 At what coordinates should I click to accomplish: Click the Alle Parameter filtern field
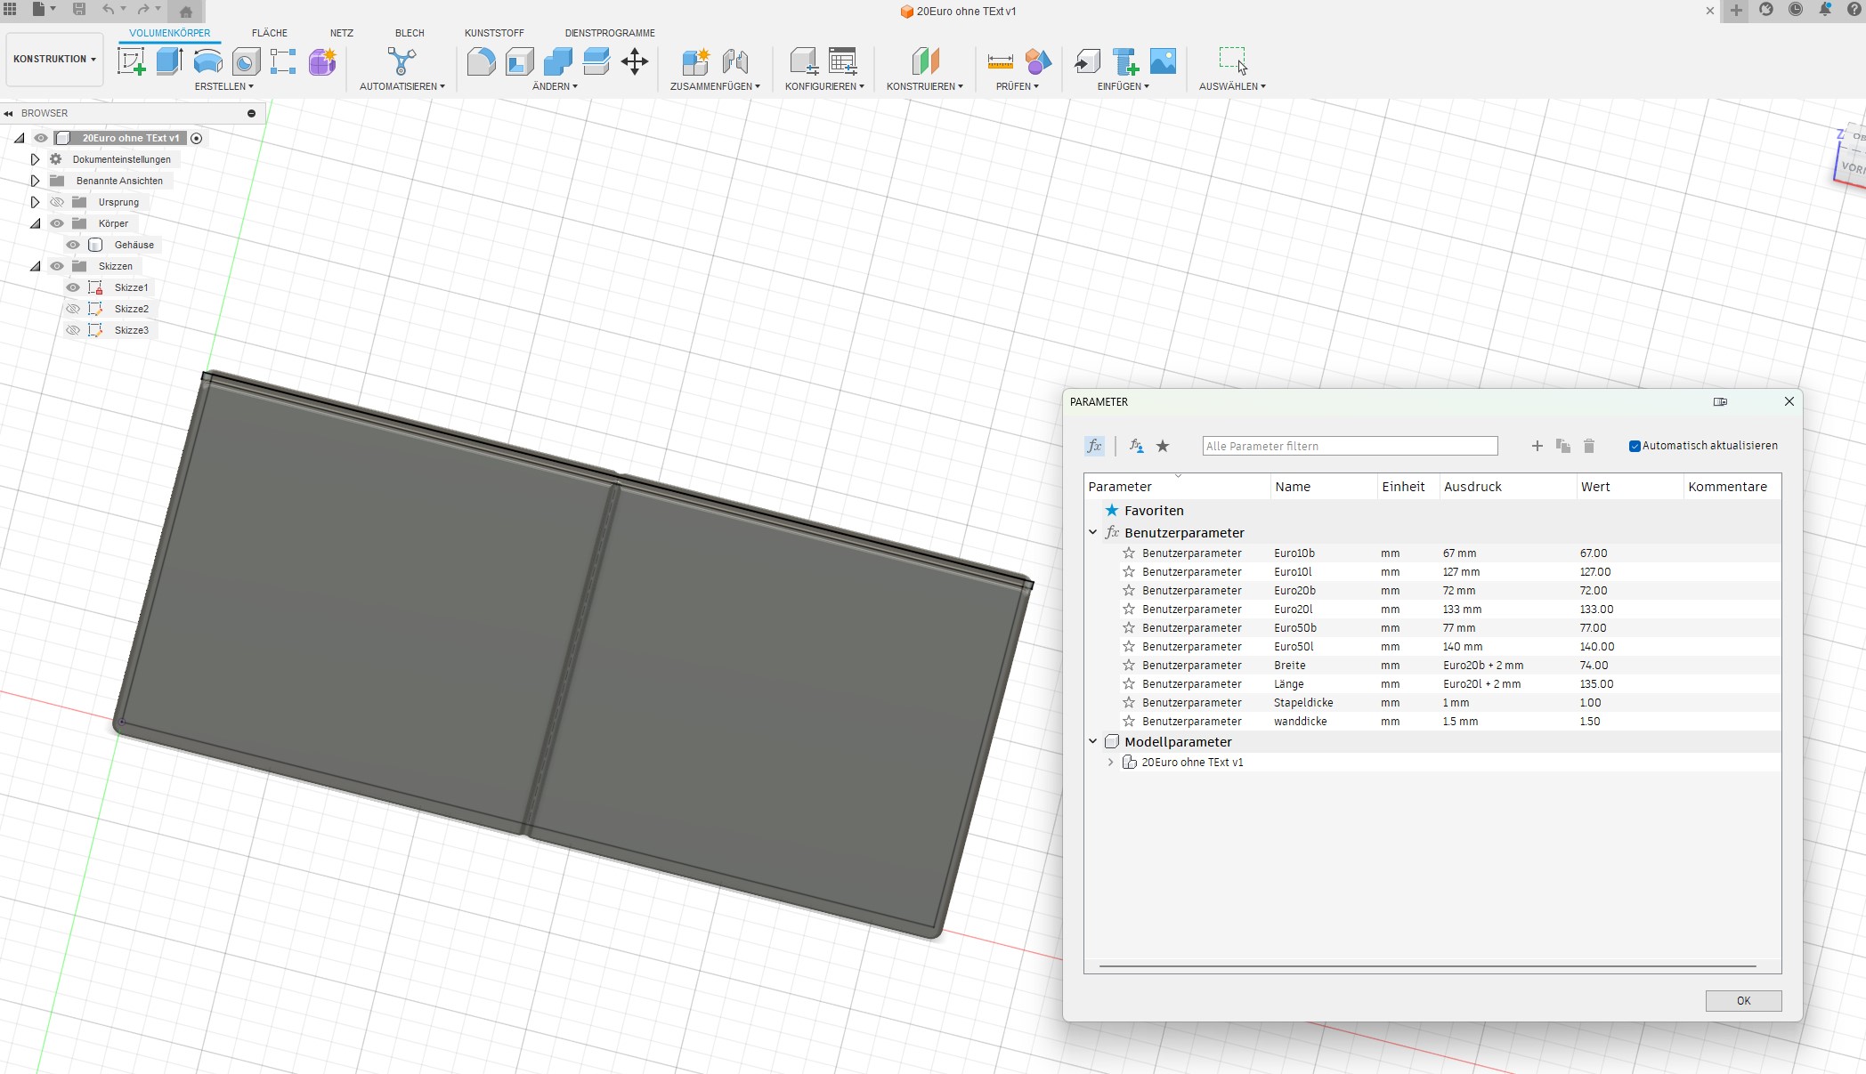click(x=1349, y=446)
